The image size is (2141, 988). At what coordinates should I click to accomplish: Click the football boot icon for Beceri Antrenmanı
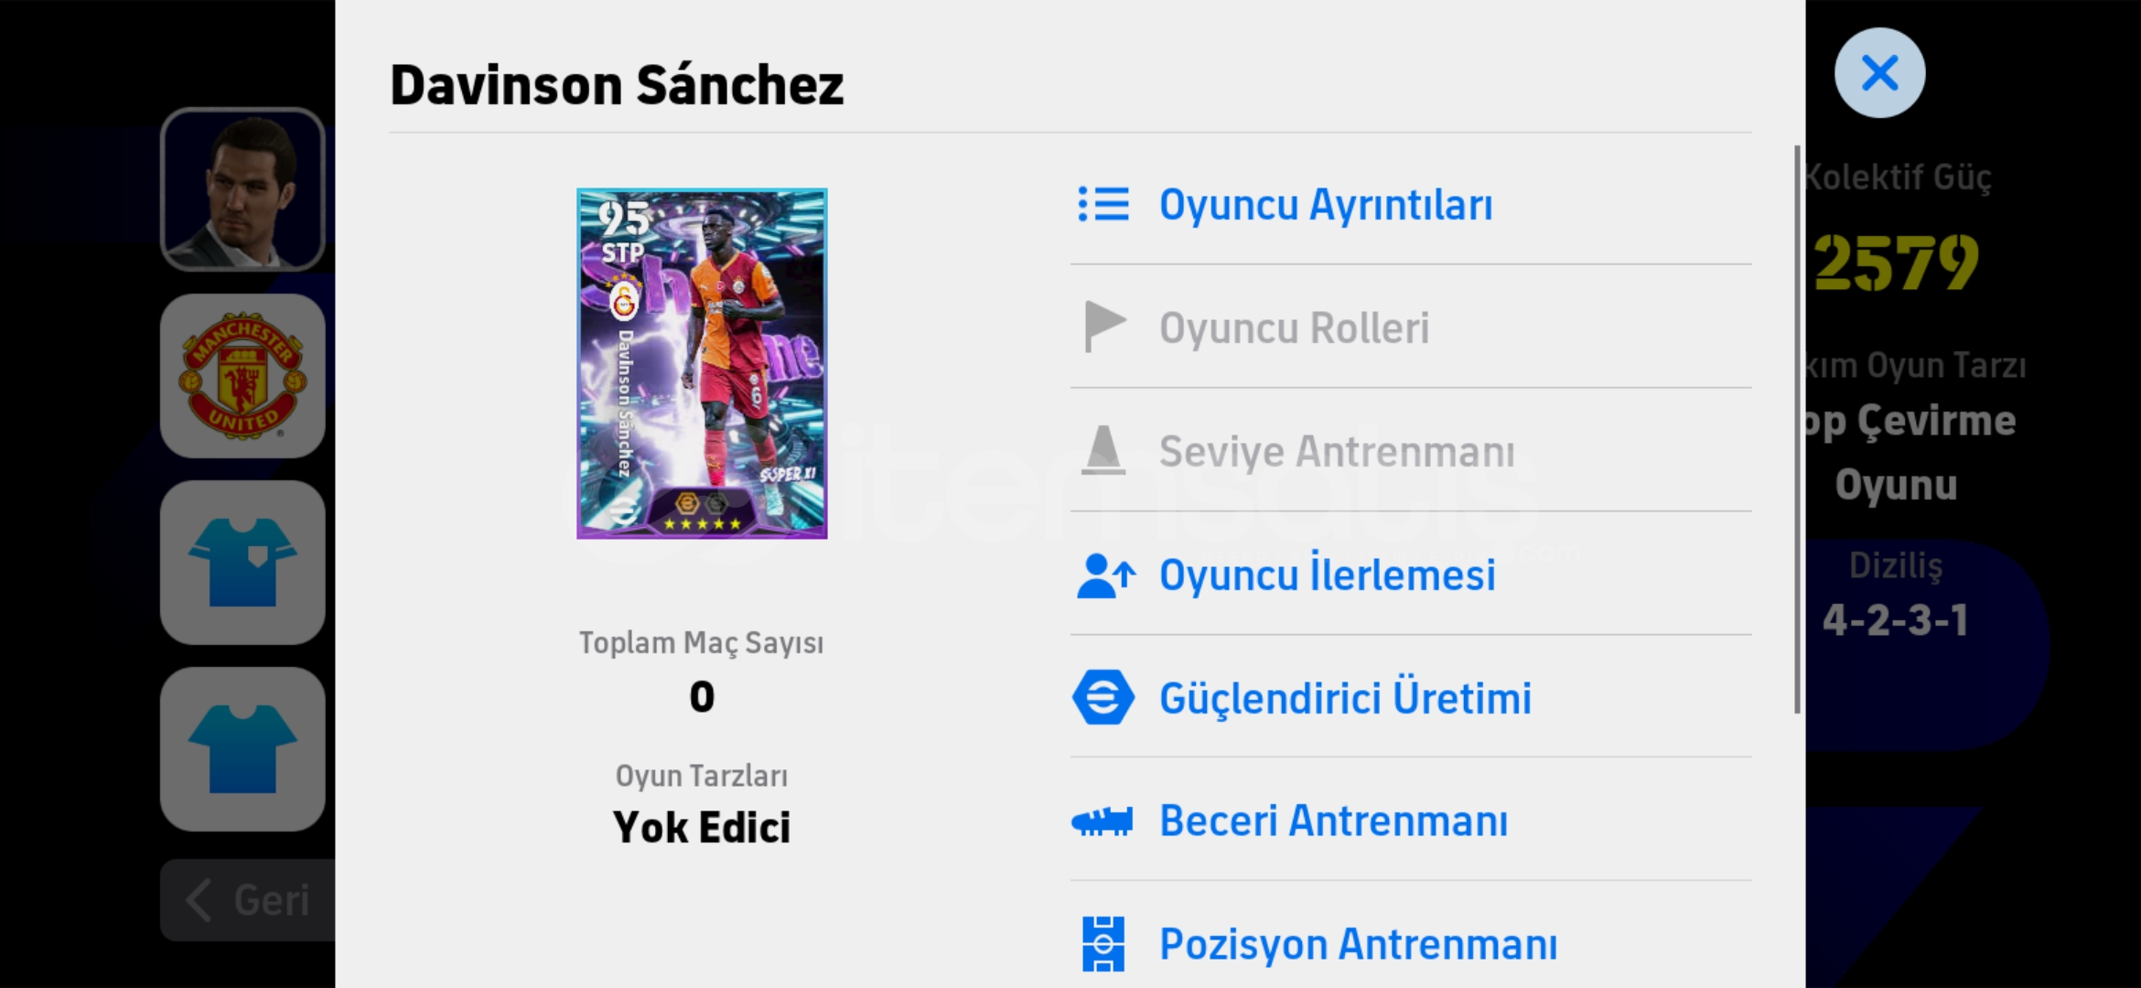[1103, 822]
